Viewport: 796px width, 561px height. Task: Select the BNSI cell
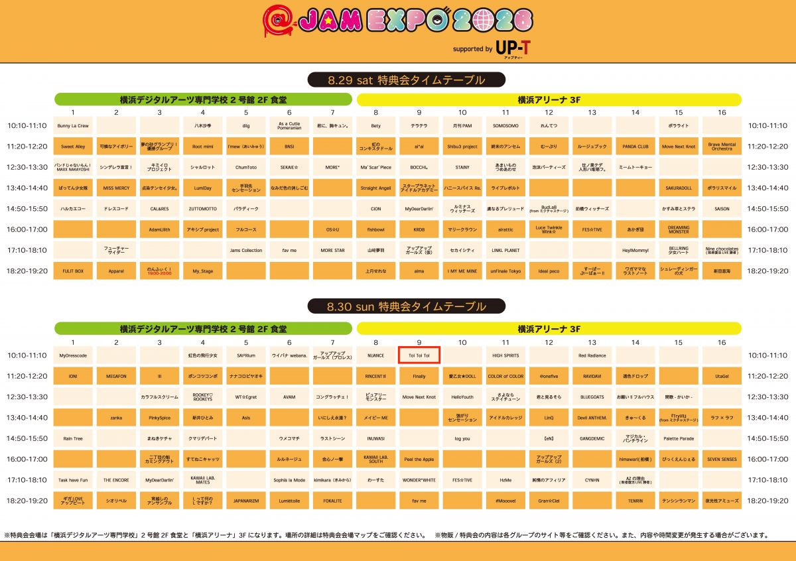tap(289, 147)
